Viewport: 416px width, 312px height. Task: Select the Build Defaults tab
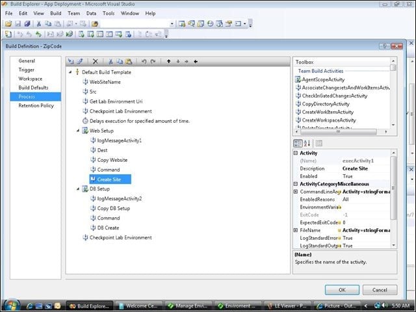(x=33, y=88)
